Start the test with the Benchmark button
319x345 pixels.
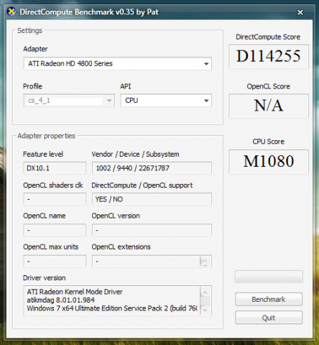(269, 299)
